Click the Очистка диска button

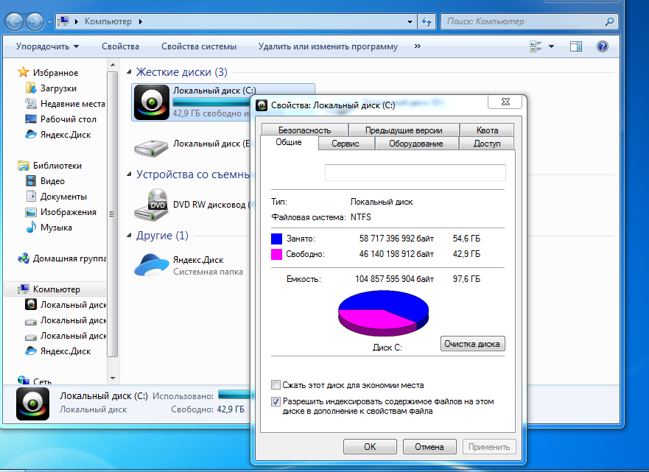pos(472,344)
